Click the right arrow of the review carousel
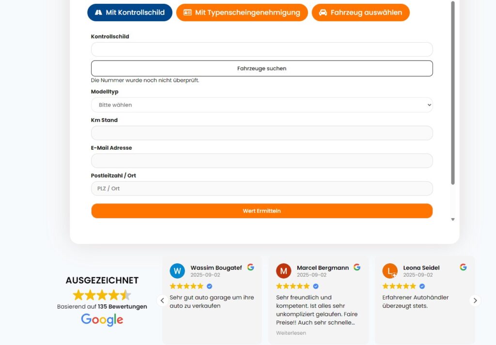 pos(475,300)
